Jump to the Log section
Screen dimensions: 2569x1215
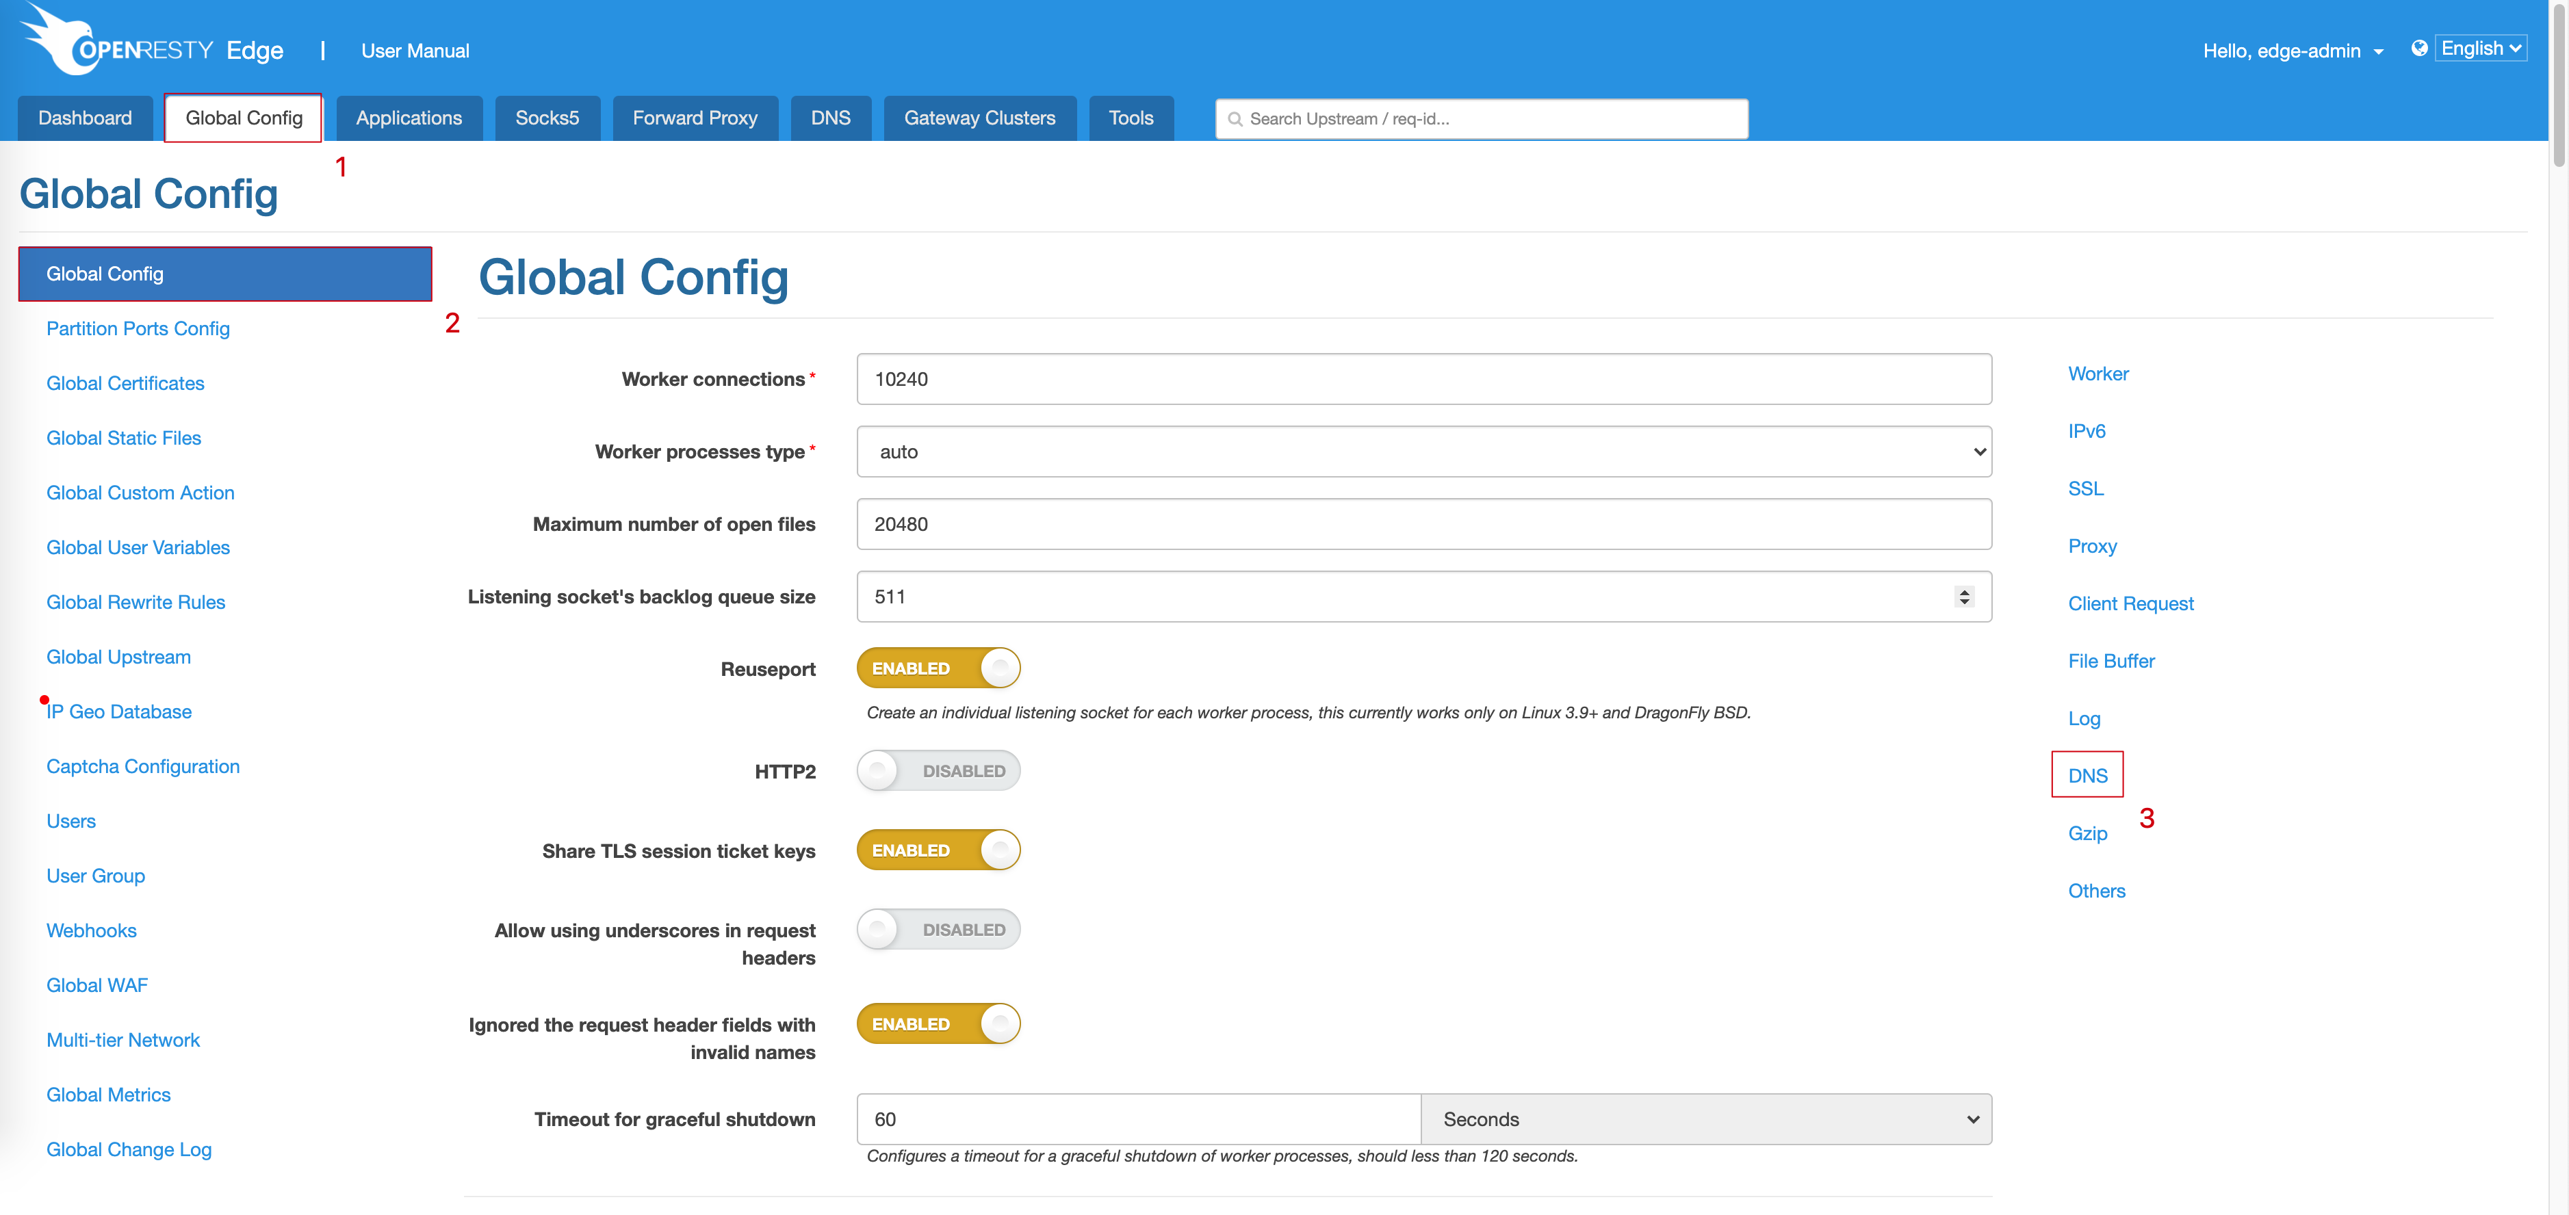pyautogui.click(x=2083, y=718)
